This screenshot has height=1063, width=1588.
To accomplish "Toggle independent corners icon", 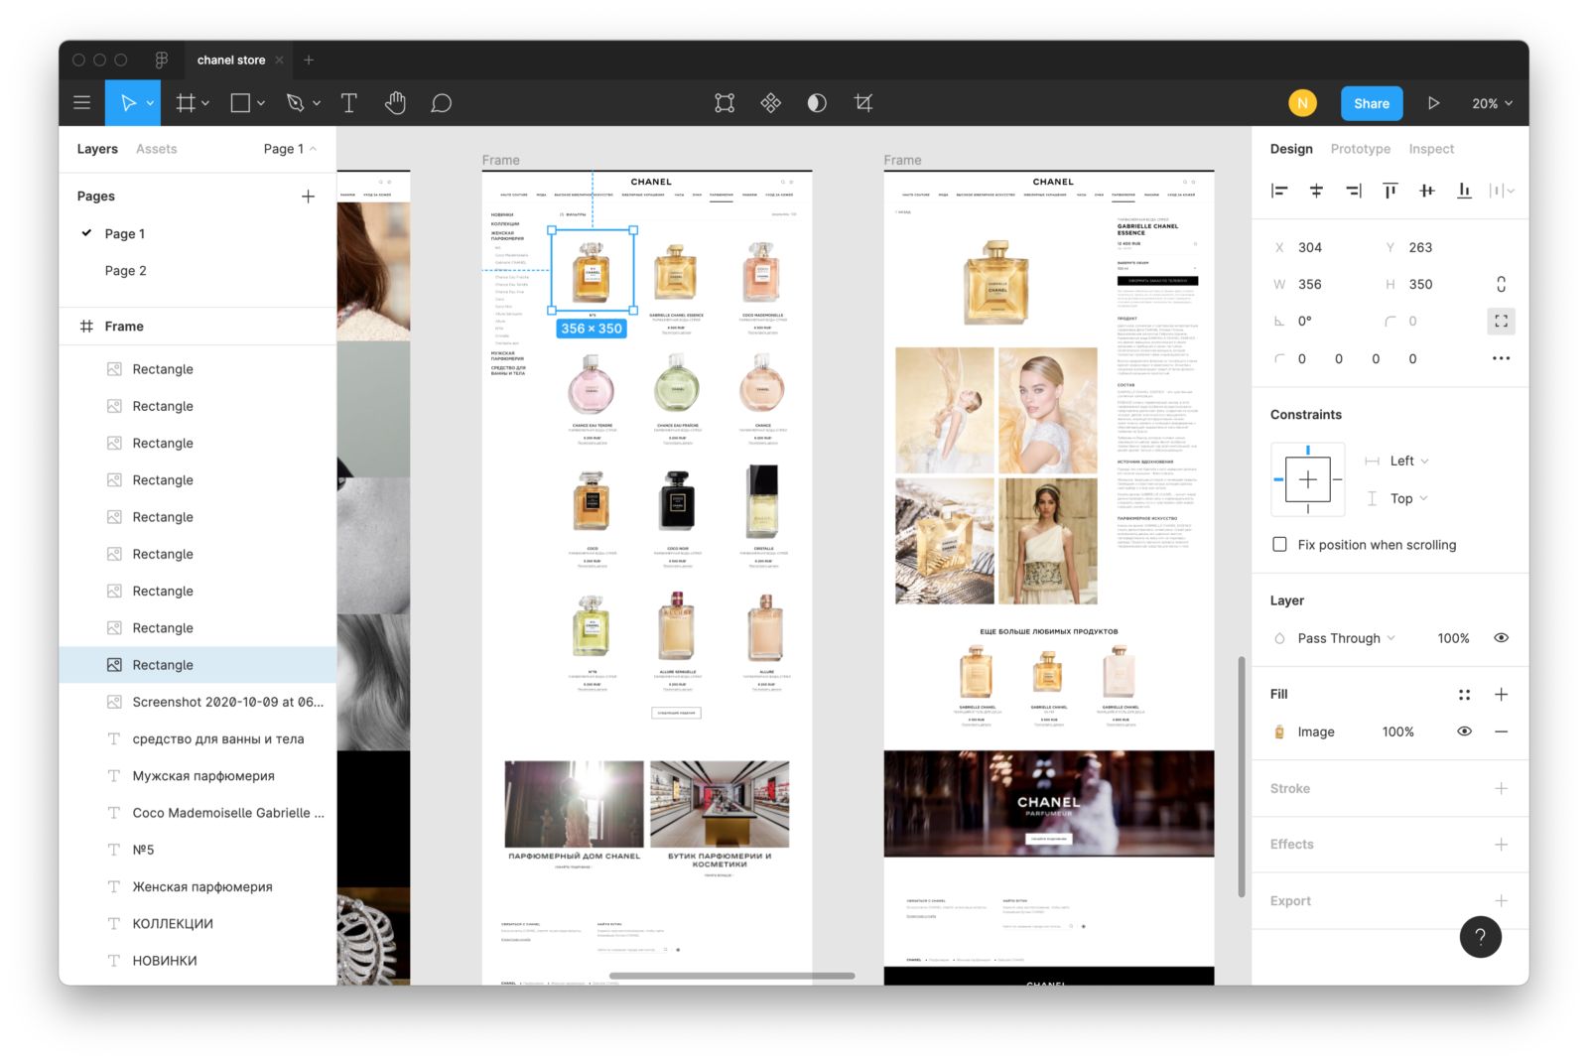I will [1501, 322].
